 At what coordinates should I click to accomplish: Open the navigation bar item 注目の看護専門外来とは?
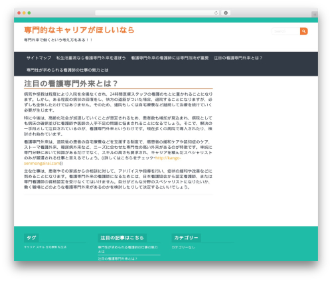[238, 58]
